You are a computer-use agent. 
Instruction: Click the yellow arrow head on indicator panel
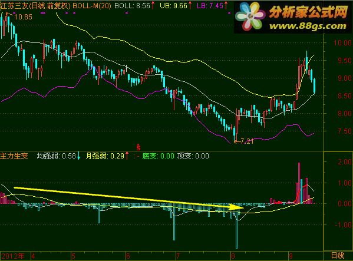[236, 207]
